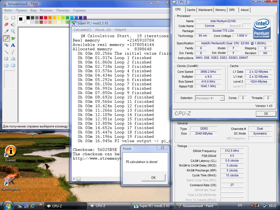Pick the brown color swatch in palette
Screen dimensions: 280x210
pyautogui.click(x=41, y=22)
